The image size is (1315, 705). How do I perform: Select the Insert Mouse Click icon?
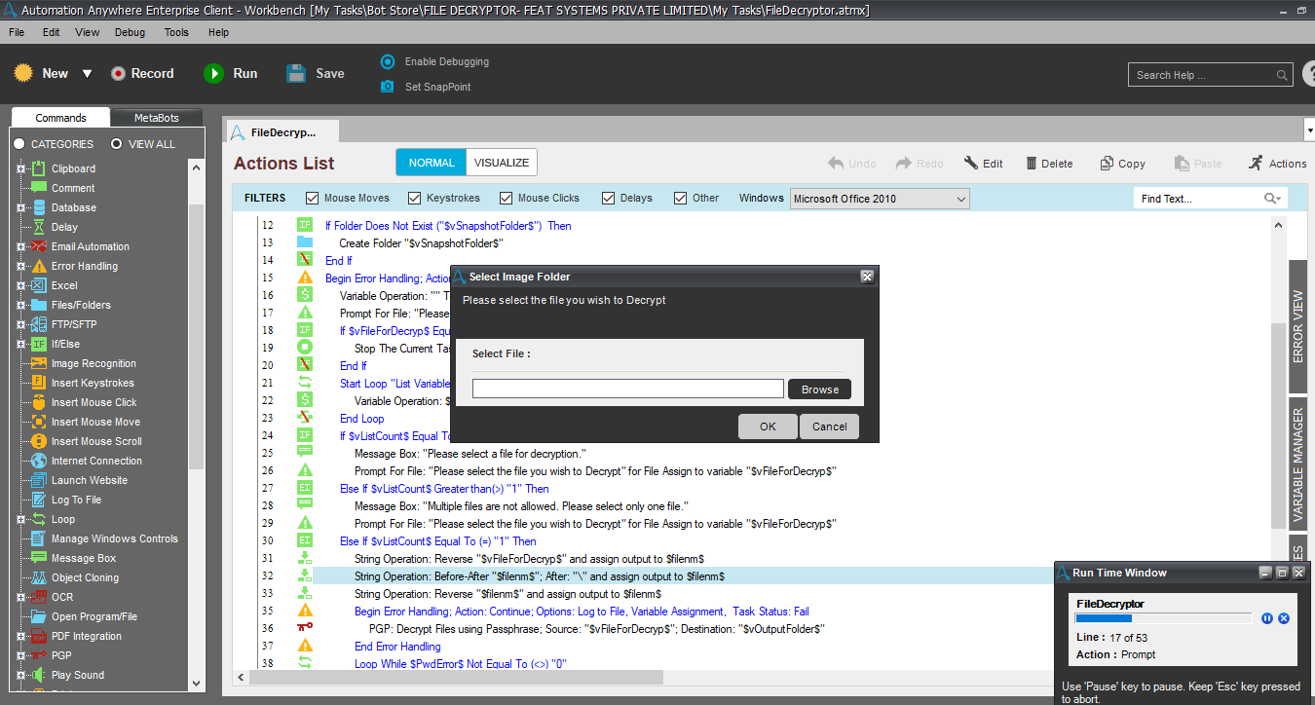click(x=39, y=402)
